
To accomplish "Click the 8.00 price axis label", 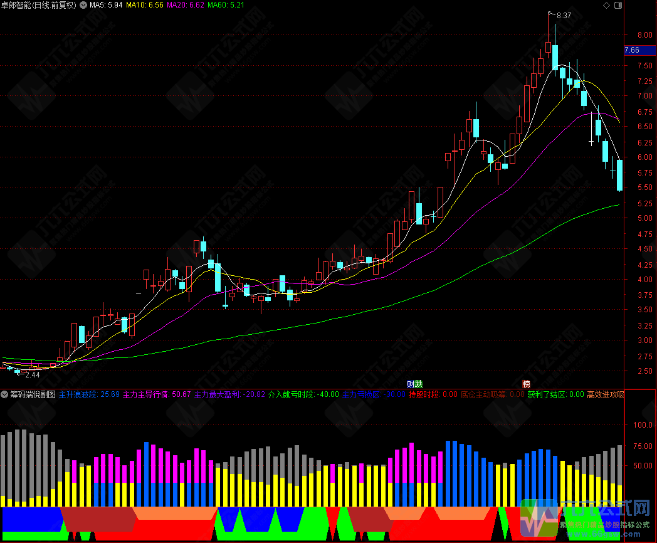I will tap(645, 34).
